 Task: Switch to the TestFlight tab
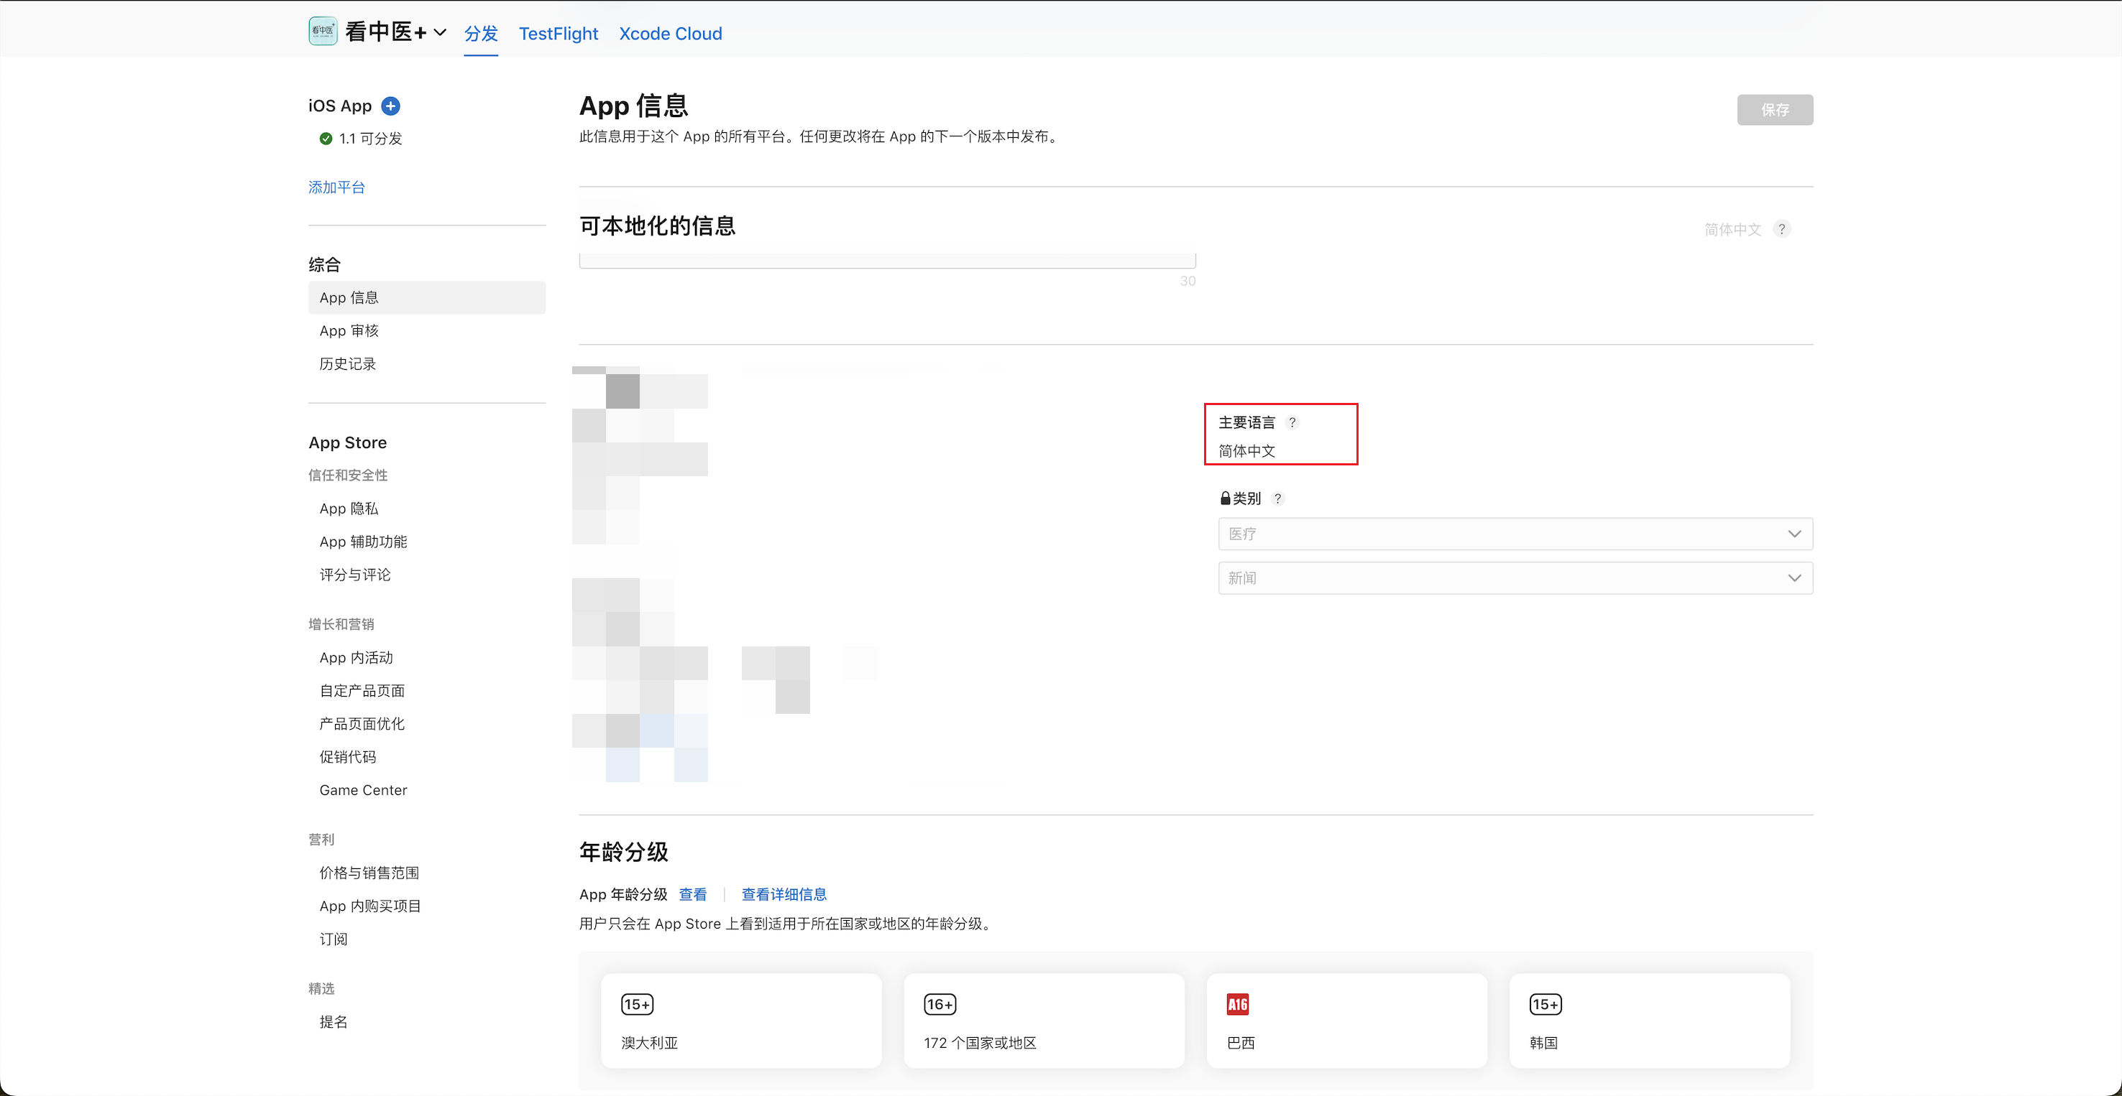pos(558,34)
